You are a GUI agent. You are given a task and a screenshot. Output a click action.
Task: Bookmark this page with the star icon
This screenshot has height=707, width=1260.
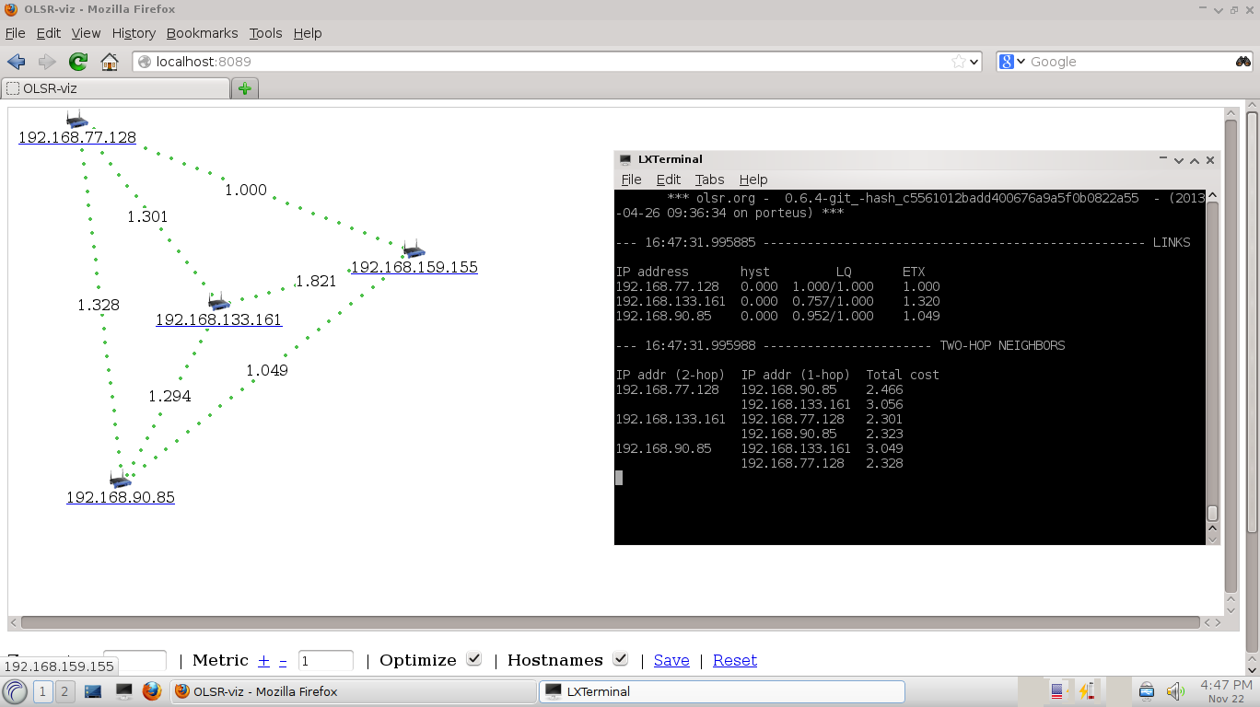(959, 62)
